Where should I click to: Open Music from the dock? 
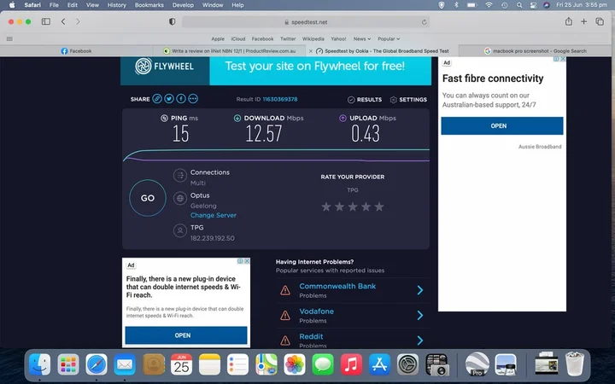tap(351, 364)
